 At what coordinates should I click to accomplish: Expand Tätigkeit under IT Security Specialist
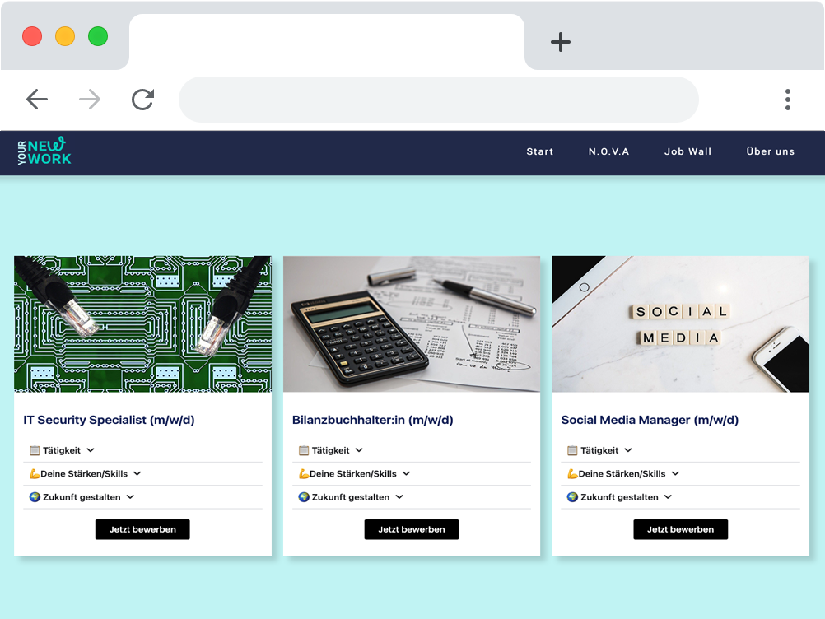coord(63,450)
